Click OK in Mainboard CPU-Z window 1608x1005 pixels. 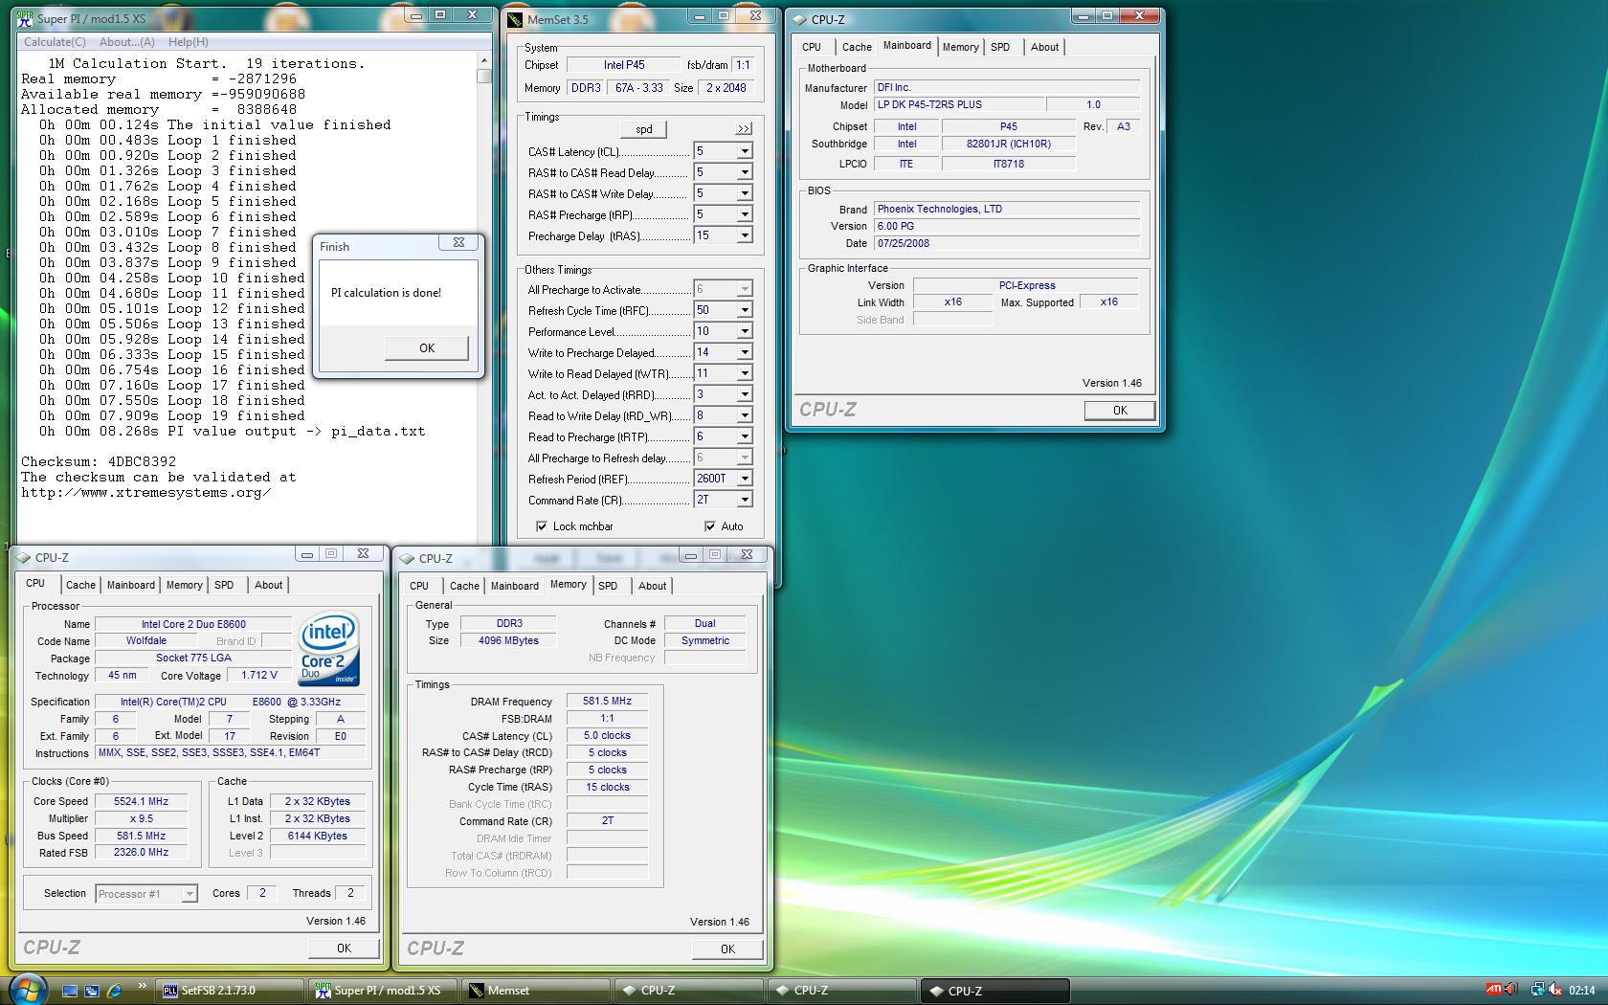tap(1120, 411)
